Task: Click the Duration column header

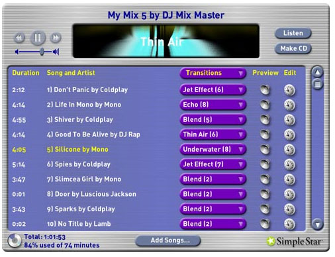Action: coord(26,73)
